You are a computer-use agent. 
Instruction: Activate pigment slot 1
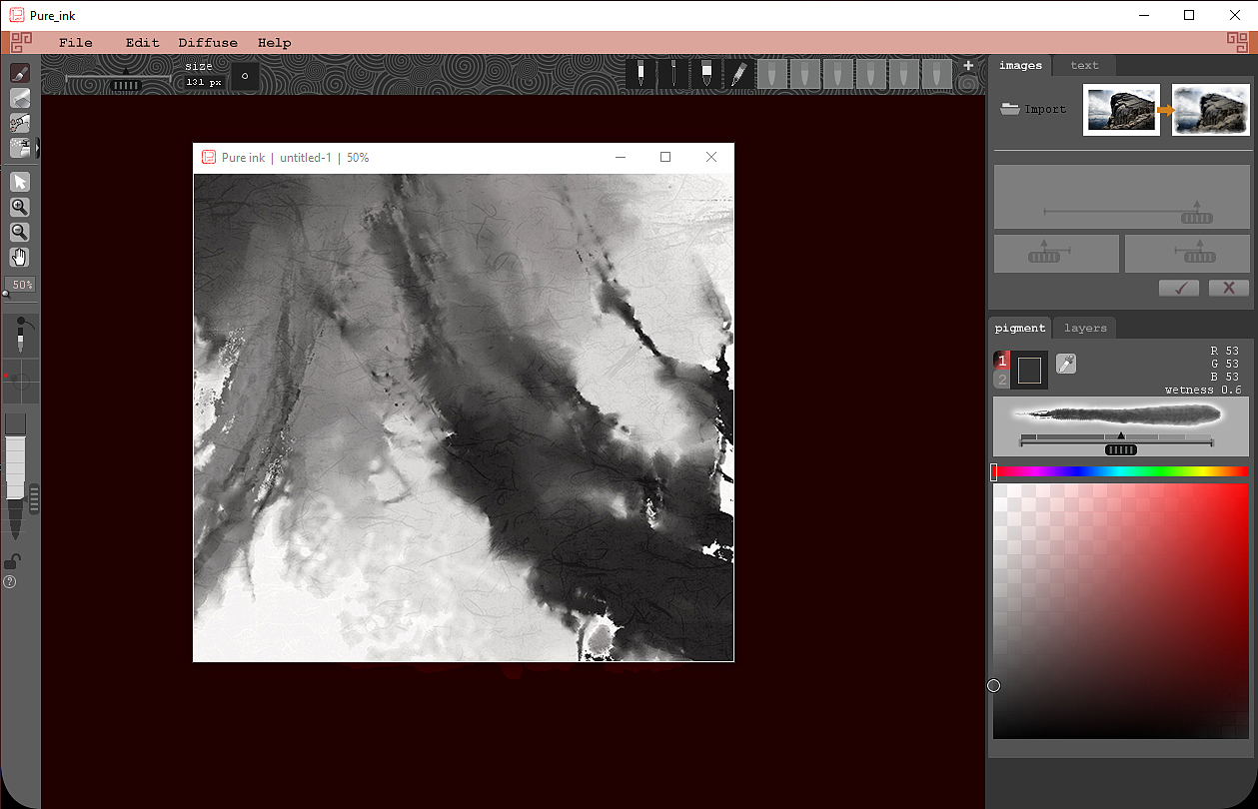pos(1001,361)
